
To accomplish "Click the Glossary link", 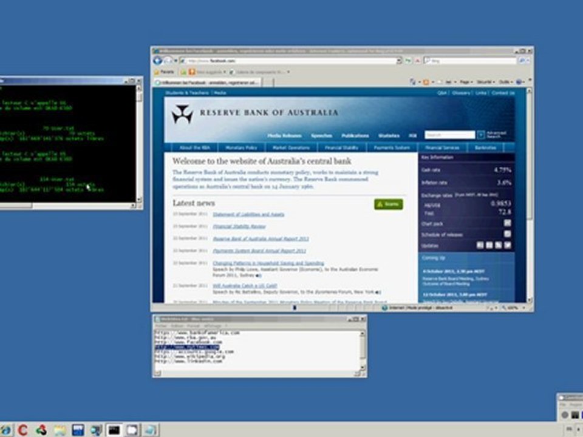I will (461, 93).
